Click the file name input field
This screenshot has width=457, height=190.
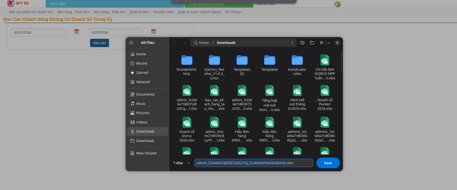(254, 163)
